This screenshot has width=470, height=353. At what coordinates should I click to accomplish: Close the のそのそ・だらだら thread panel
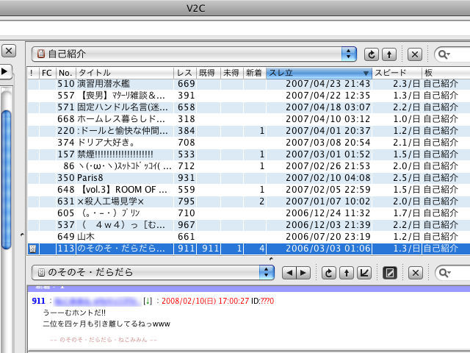click(415, 273)
